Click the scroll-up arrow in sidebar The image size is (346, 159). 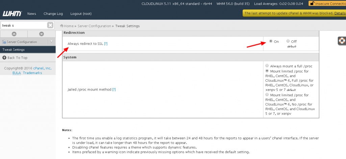[x=14, y=34]
